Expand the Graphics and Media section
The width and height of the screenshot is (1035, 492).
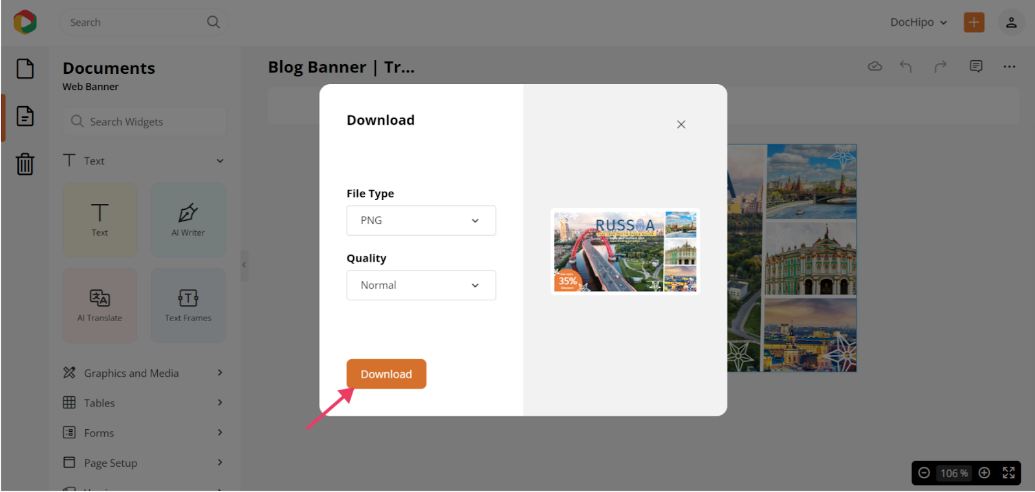coord(142,373)
